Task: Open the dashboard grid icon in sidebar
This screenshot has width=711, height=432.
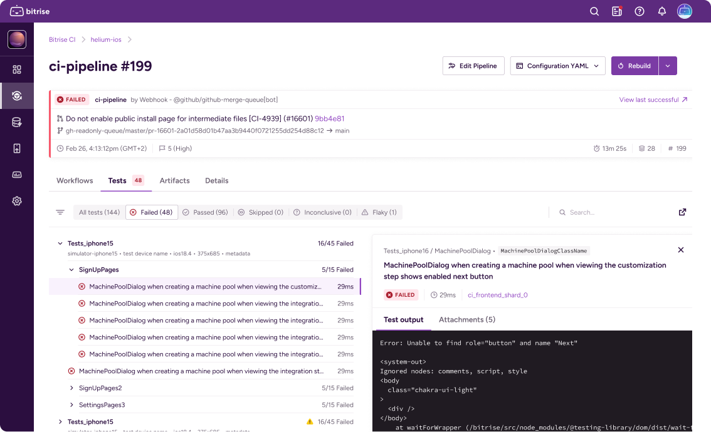Action: [x=17, y=69]
